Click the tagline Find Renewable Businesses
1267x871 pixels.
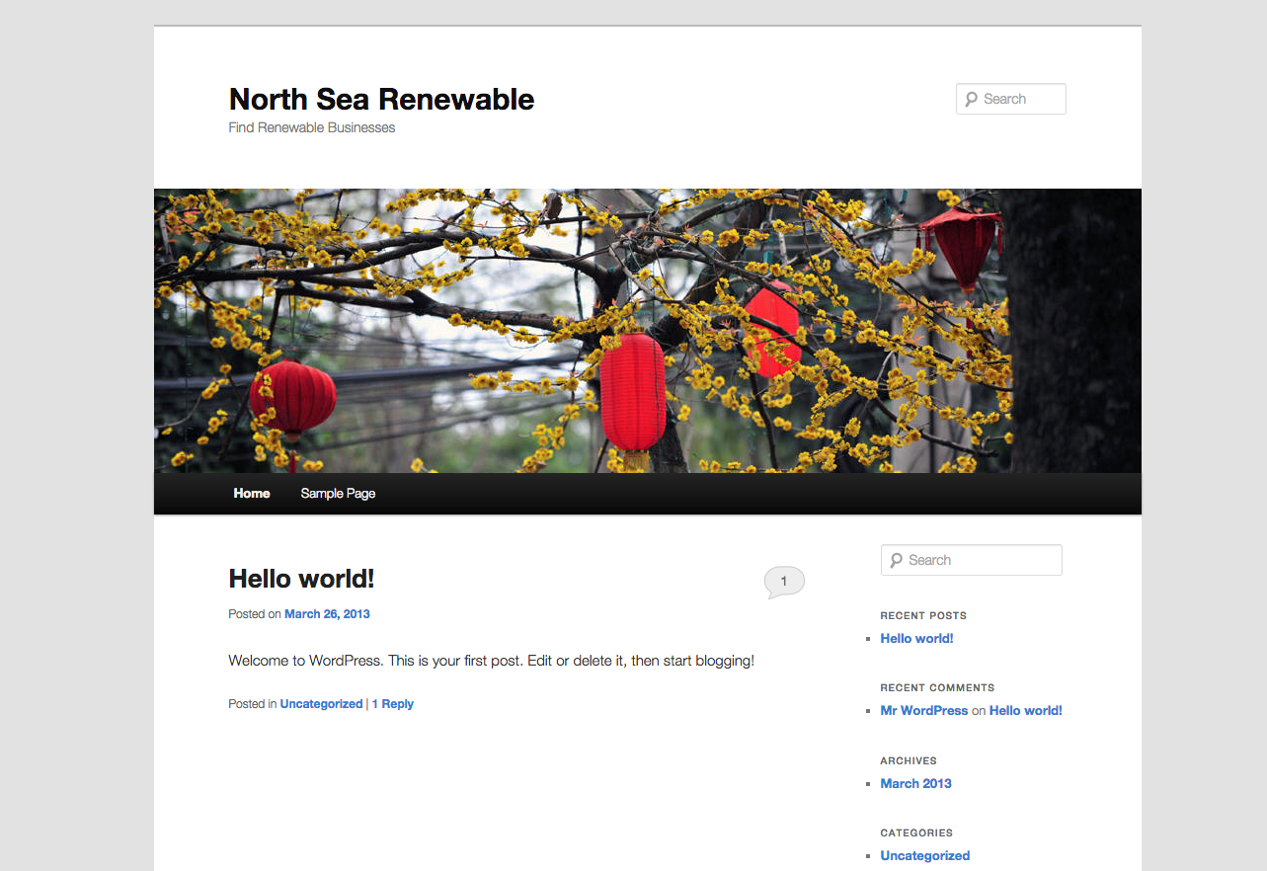pos(311,127)
